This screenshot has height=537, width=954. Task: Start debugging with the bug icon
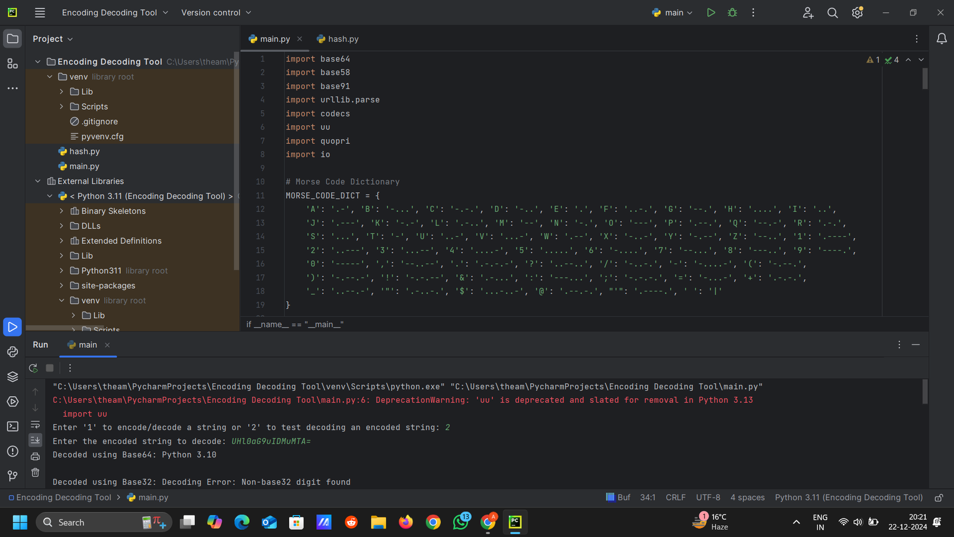(732, 13)
